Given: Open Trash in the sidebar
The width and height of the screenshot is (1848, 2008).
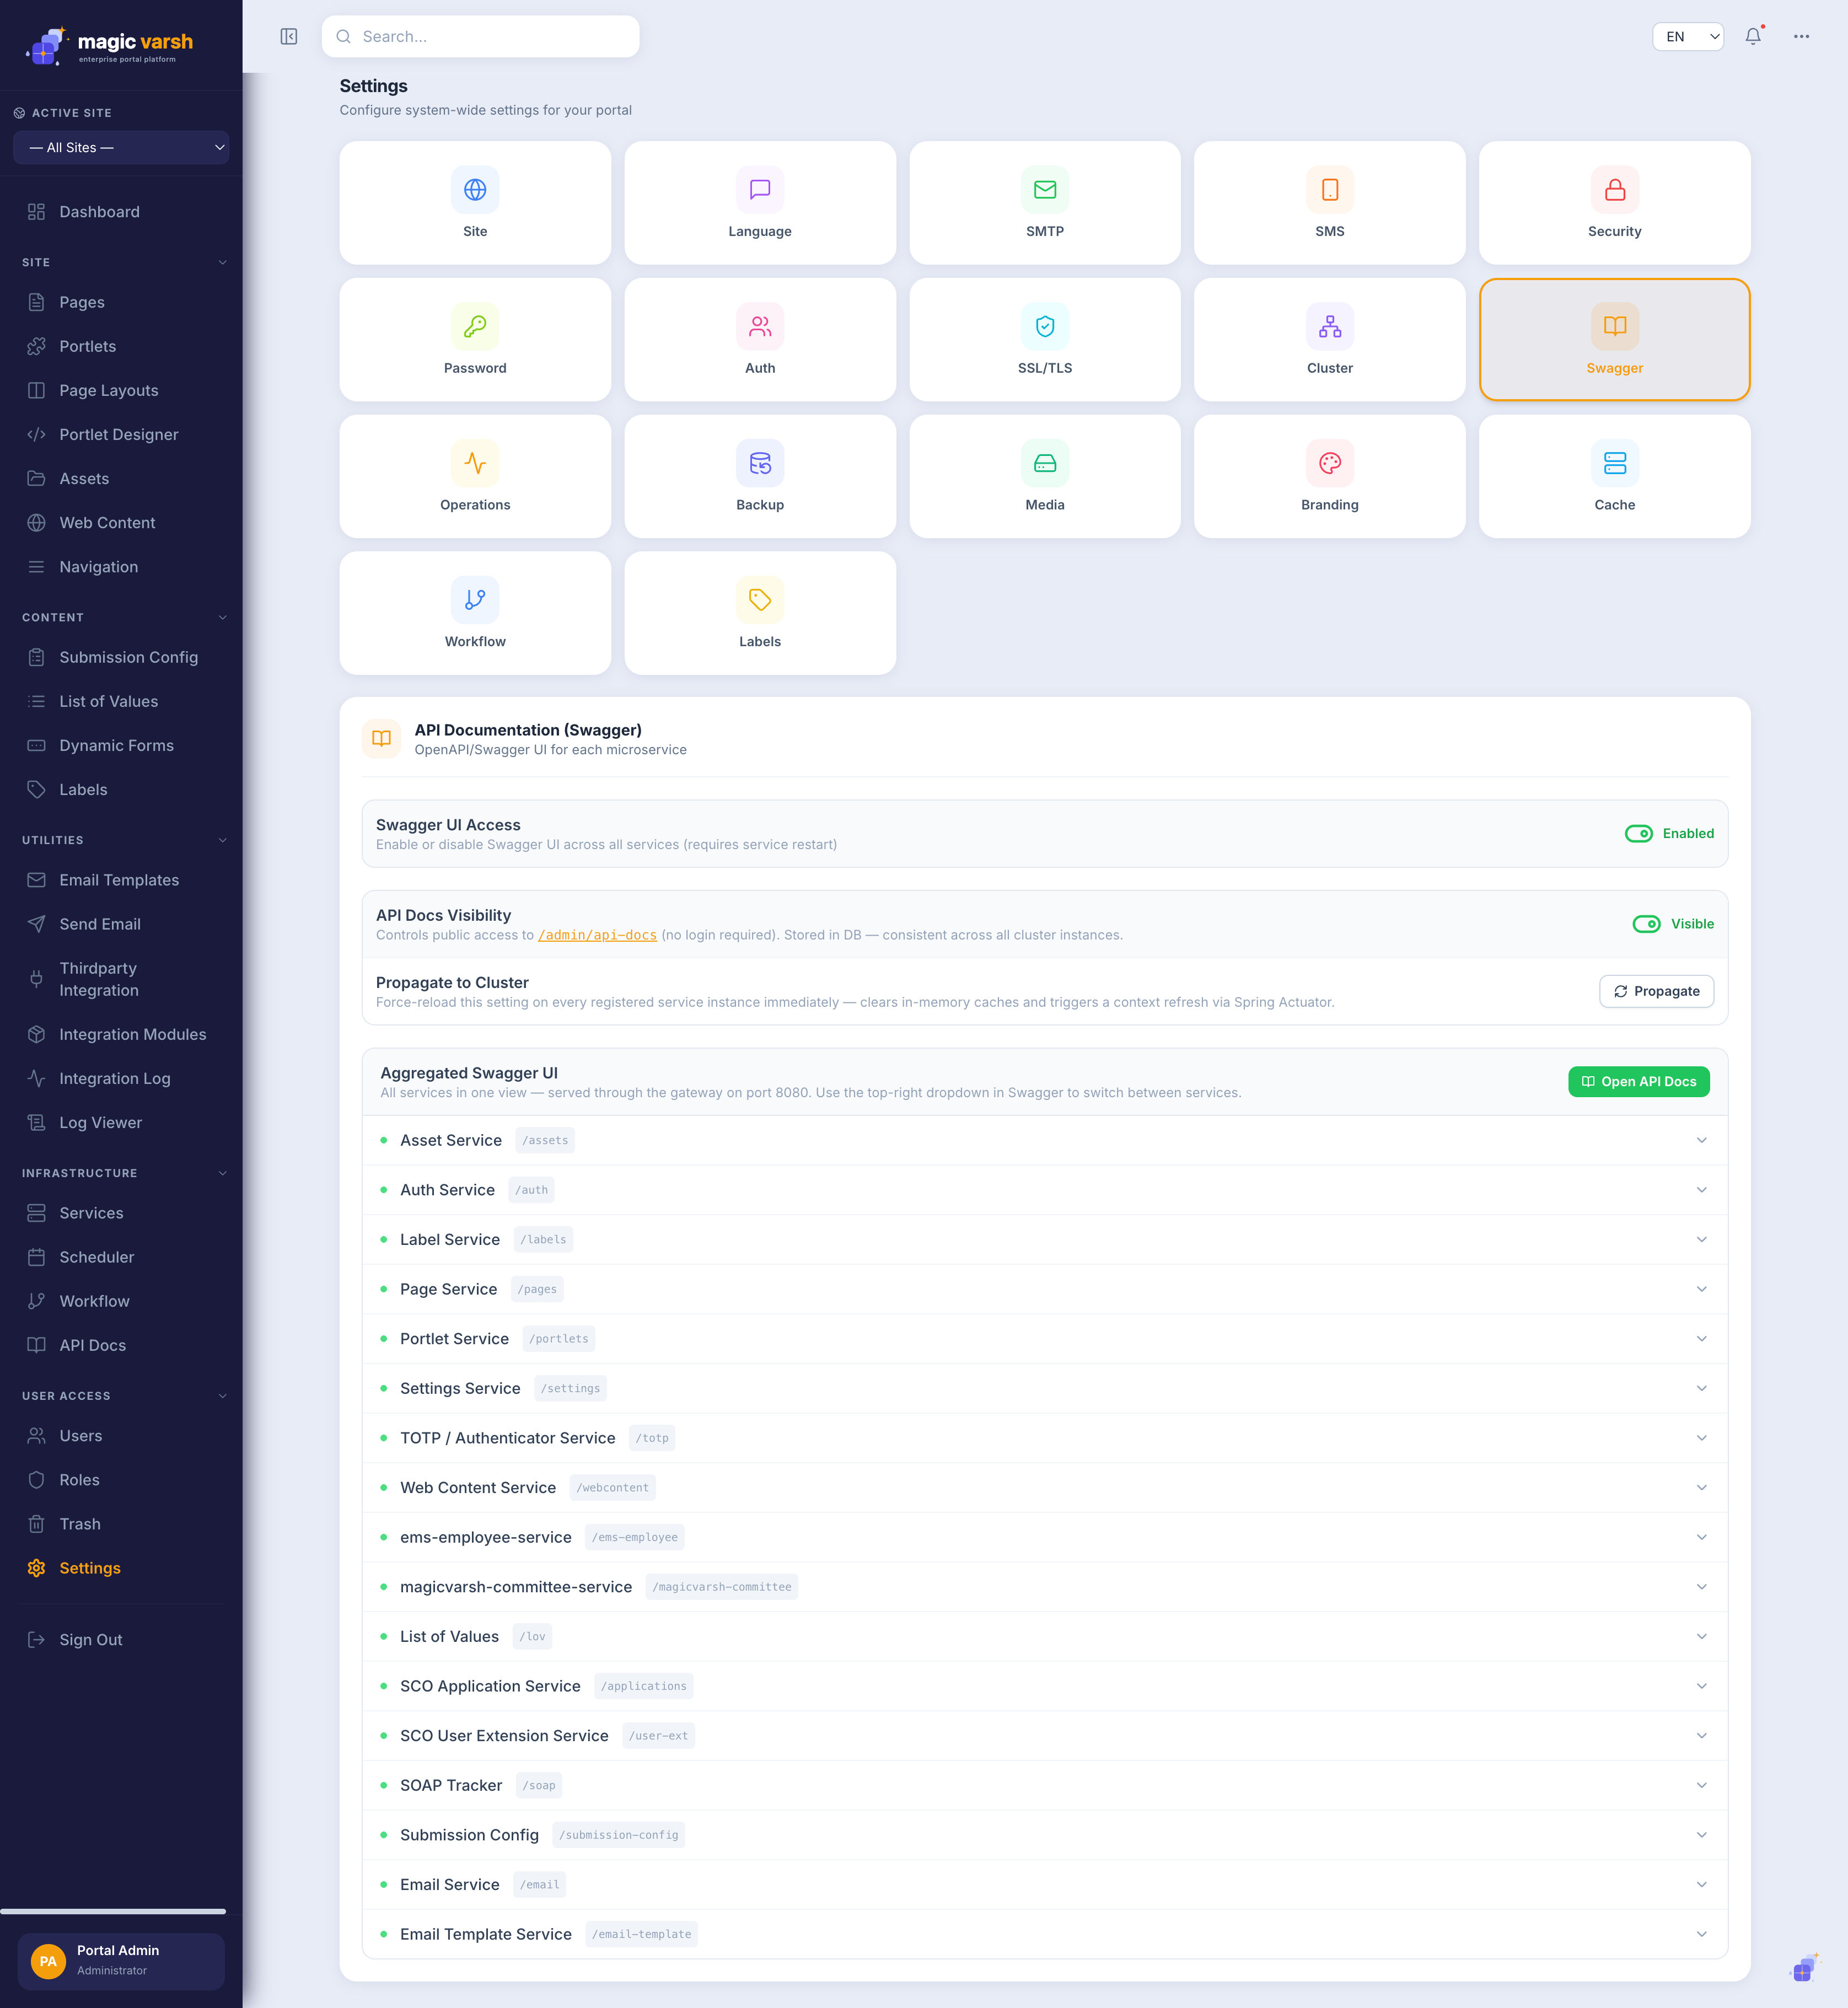Looking at the screenshot, I should (x=121, y=1524).
